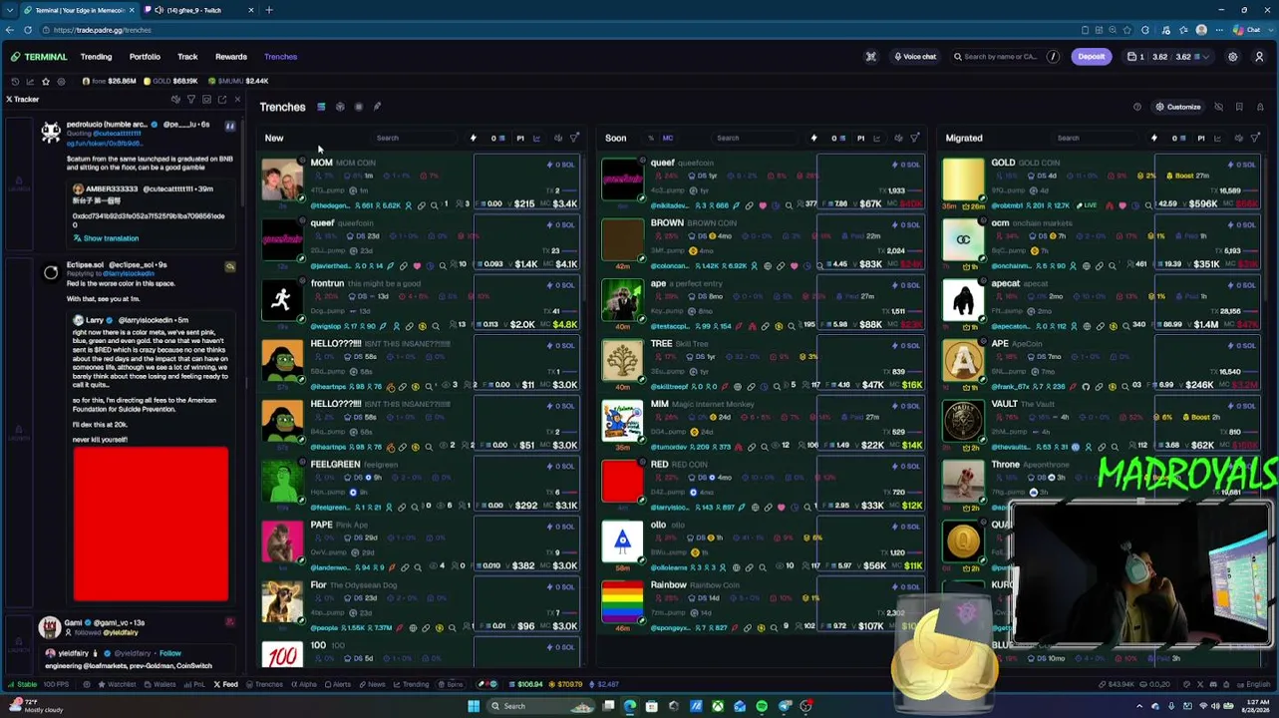Open Spotify from the Windows taskbar
The height and width of the screenshot is (718, 1279).
762,706
